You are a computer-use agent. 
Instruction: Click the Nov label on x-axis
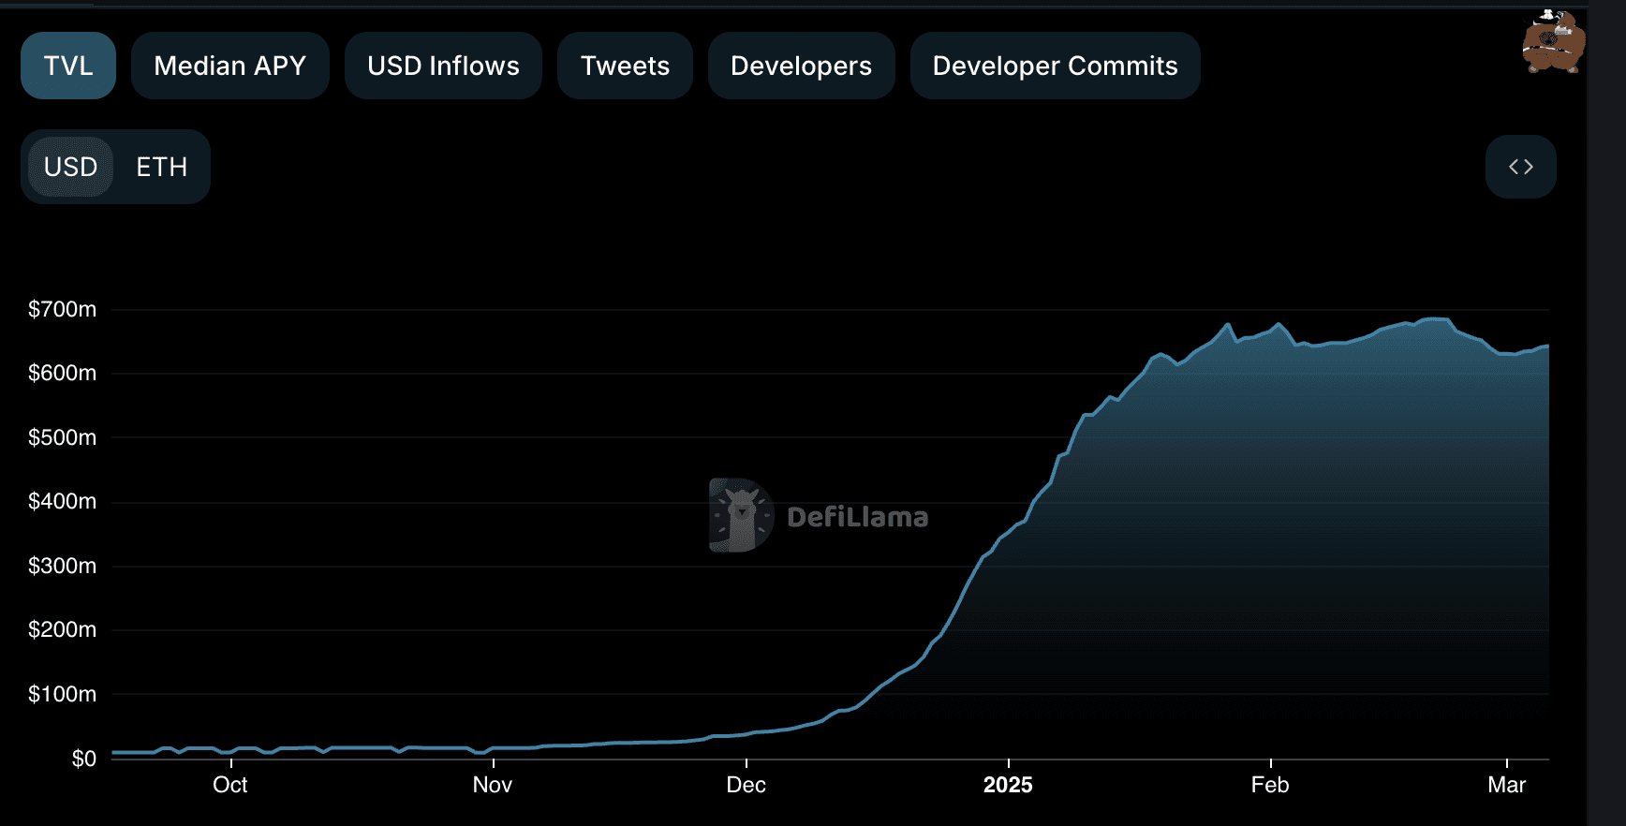tap(493, 785)
